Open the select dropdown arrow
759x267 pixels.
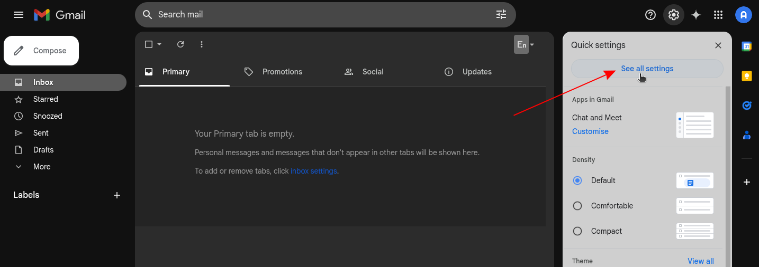159,44
